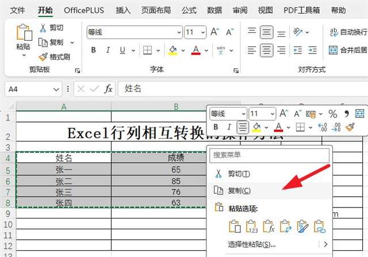Switch to the PDF工具箱 tab
The height and width of the screenshot is (257, 368).
click(x=301, y=10)
